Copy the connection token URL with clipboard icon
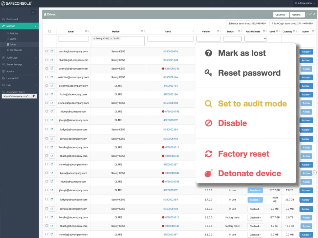The height and width of the screenshot is (238, 318). coord(34,96)
